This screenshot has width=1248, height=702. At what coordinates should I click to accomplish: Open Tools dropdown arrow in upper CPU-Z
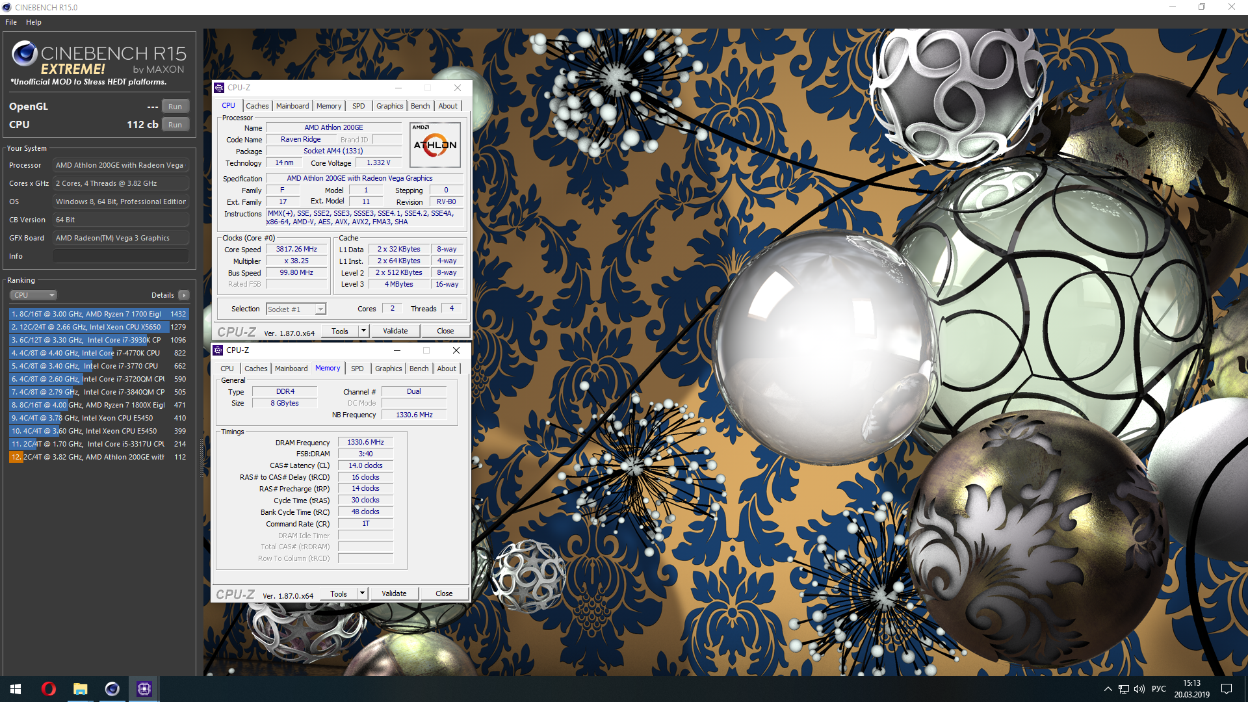point(363,331)
